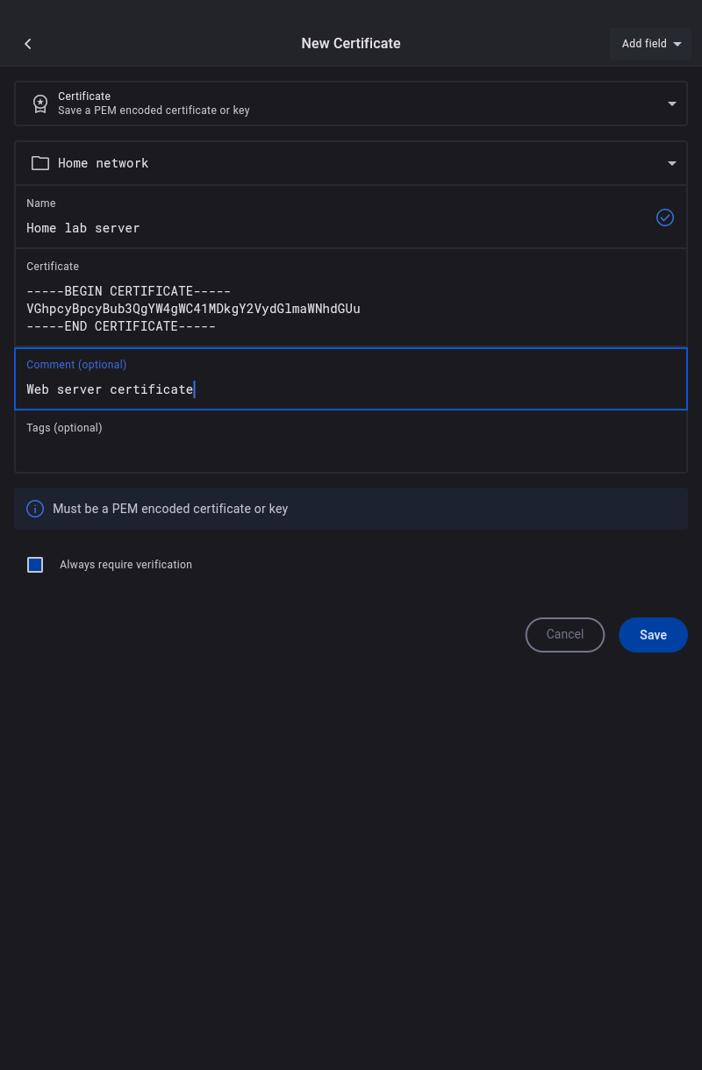Viewport: 702px width, 1070px height.
Task: Click the back arrow icon
Action: 28,44
